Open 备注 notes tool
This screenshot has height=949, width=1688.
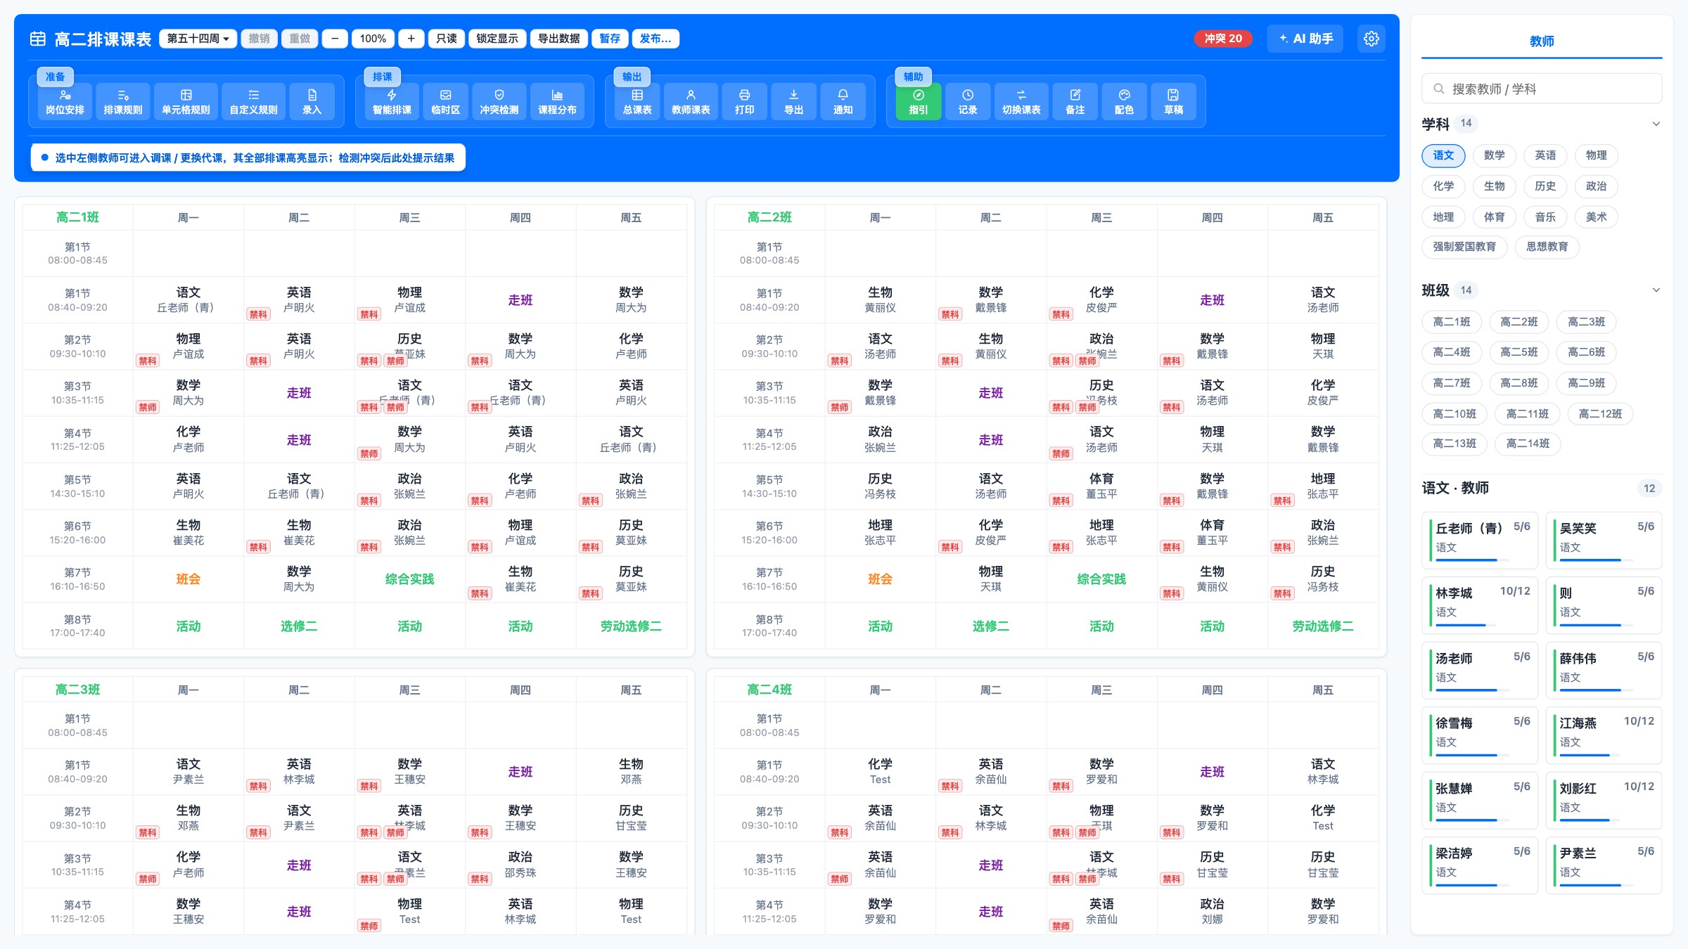(1075, 102)
